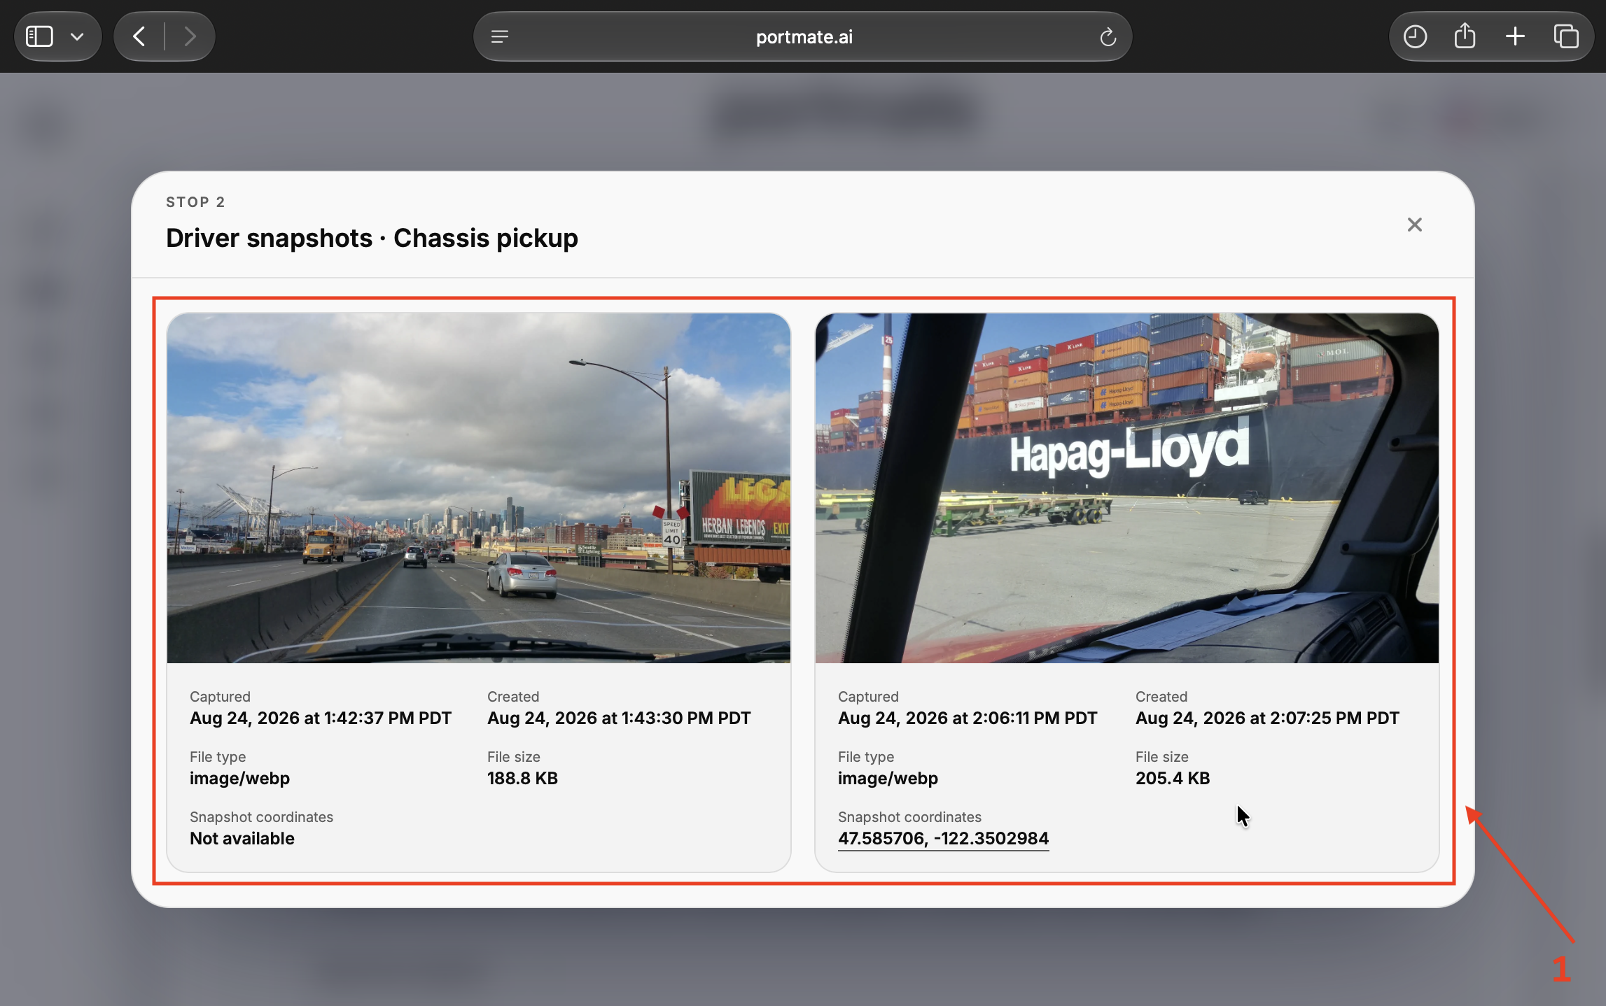The width and height of the screenshot is (1606, 1006).
Task: Click file size value 188.8 KB
Action: [x=522, y=779]
